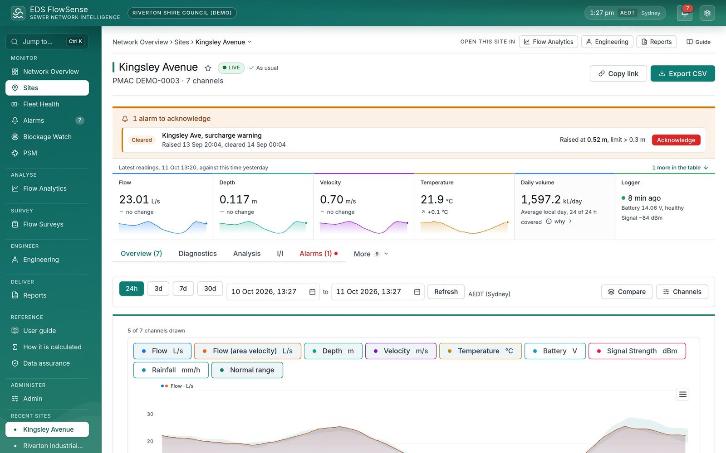Screen dimensions: 726x453
Task: Toggle the Flow L/s channel chip
Action: 162,351
